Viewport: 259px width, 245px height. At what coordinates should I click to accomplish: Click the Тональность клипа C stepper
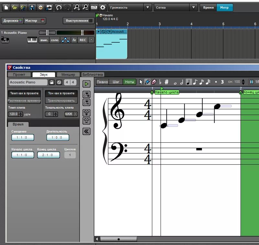(x=56, y=114)
